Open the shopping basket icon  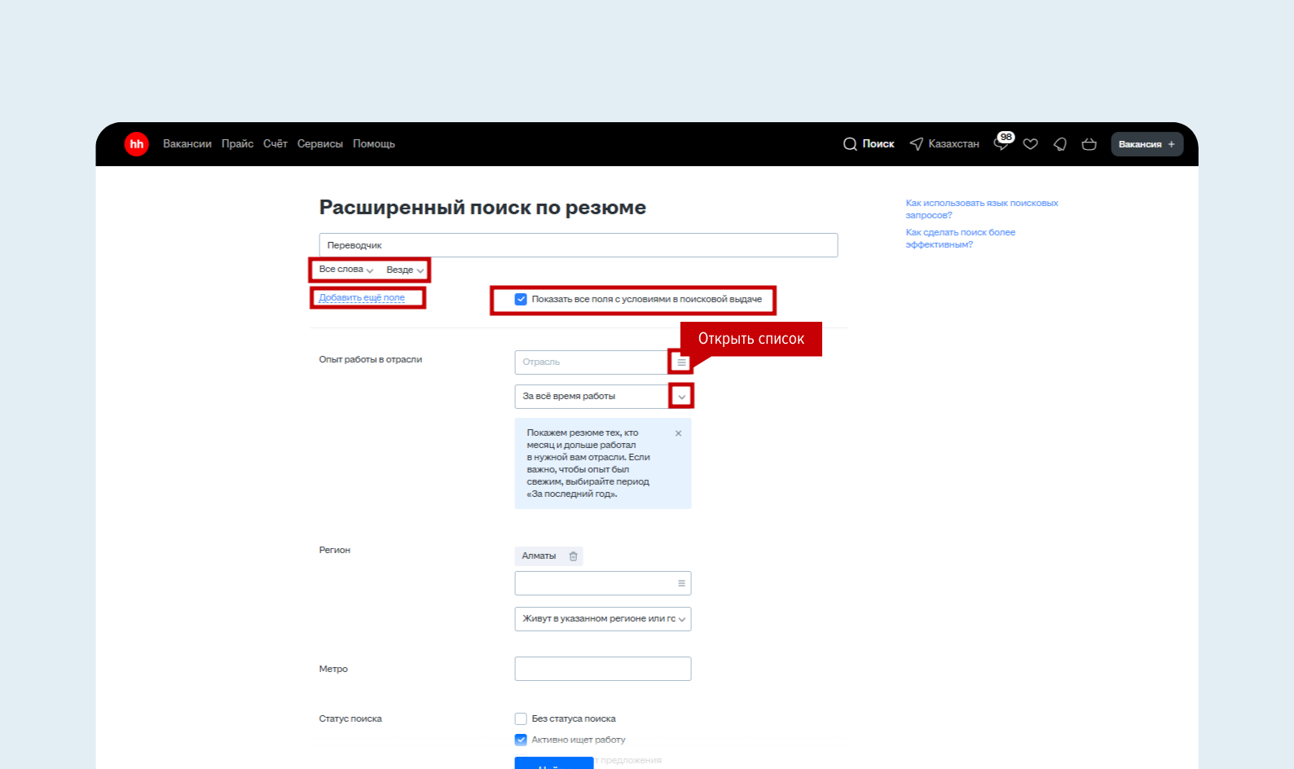(1089, 144)
